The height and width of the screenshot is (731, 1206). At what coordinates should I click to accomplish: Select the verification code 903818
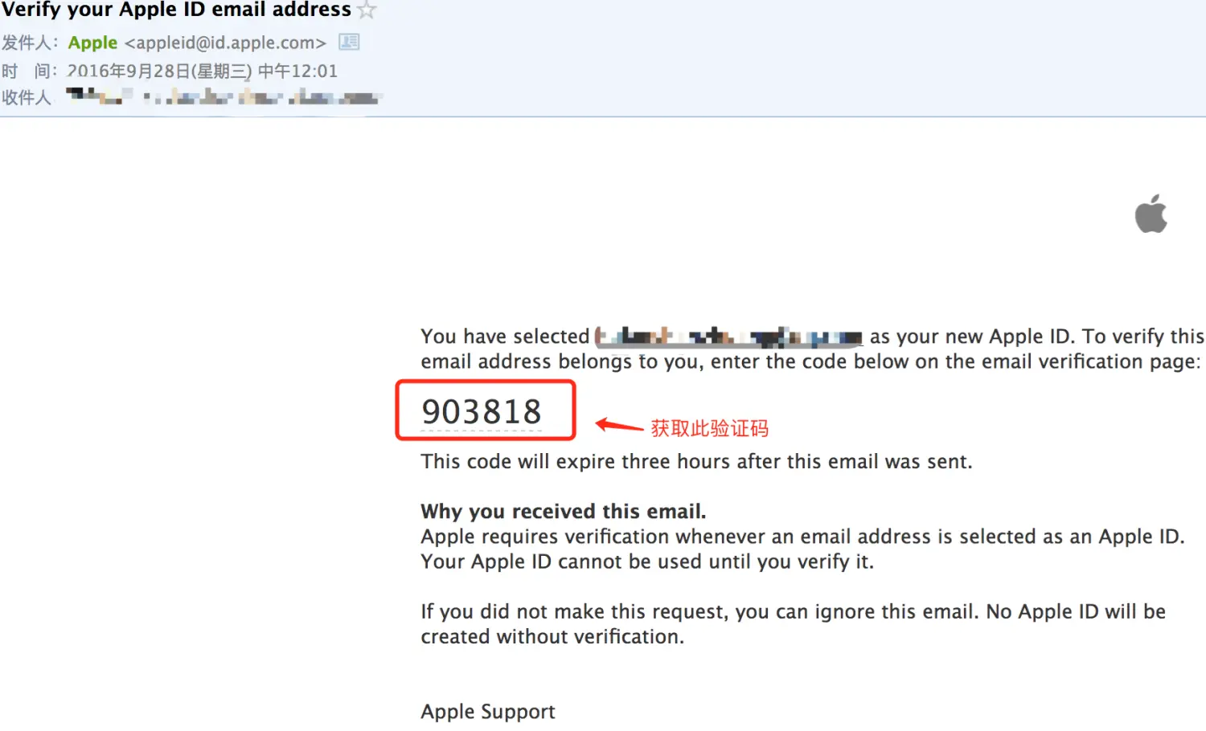point(482,411)
